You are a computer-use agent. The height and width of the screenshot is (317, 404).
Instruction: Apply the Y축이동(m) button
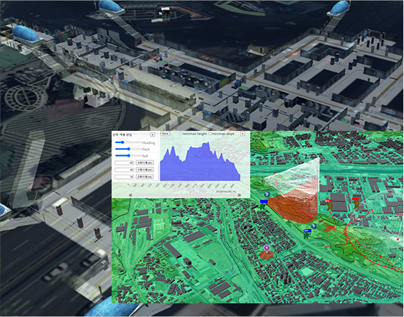[145, 170]
